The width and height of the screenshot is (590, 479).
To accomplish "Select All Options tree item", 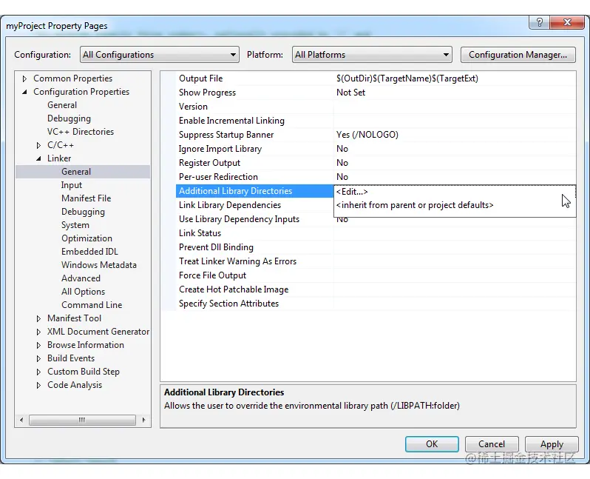I will click(83, 292).
